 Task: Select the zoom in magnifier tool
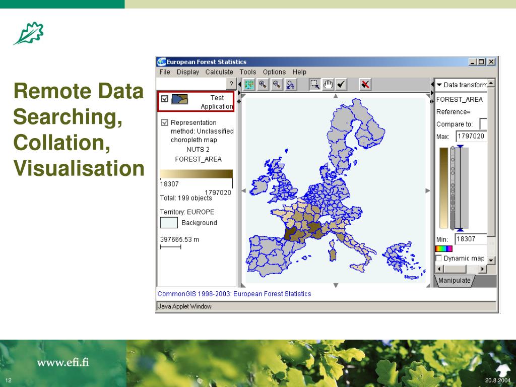[263, 85]
